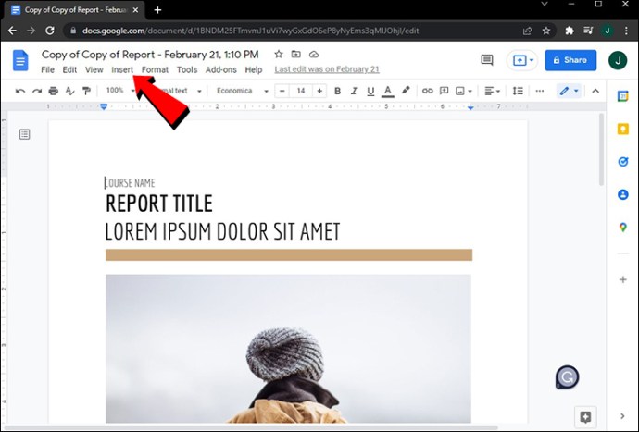Viewport: 639px width, 432px height.
Task: Open the Last edit was on February 21 link
Action: [327, 69]
